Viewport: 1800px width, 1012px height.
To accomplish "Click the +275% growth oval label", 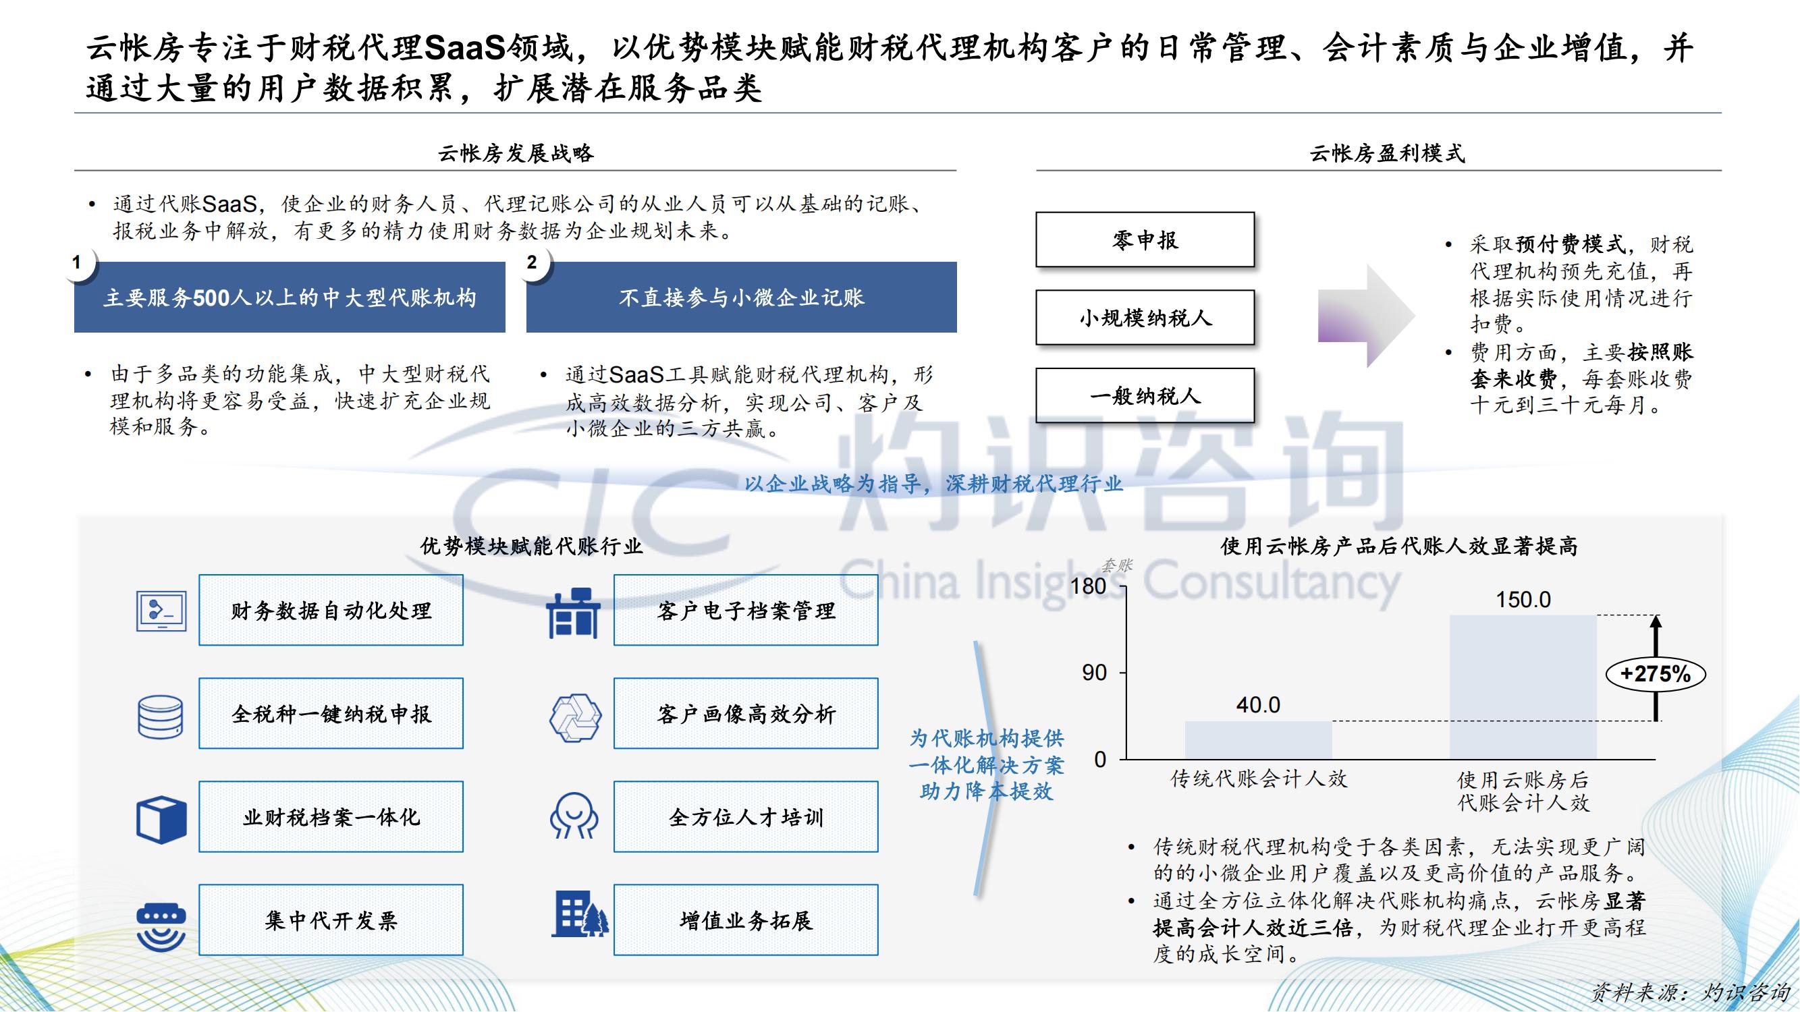I will [1656, 674].
